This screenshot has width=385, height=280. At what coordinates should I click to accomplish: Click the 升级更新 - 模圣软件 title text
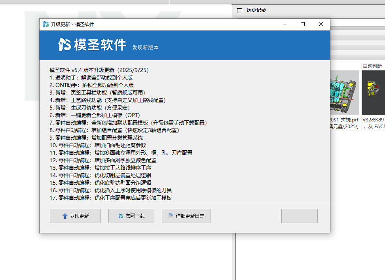coord(72,24)
